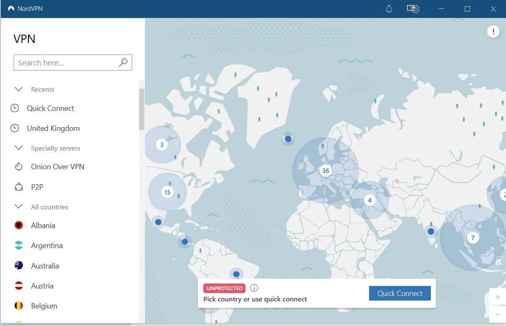
Task: Open the notifications bell icon
Action: point(389,9)
